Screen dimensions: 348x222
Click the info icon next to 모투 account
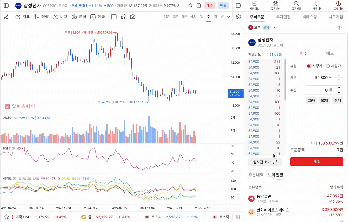click(x=339, y=27)
